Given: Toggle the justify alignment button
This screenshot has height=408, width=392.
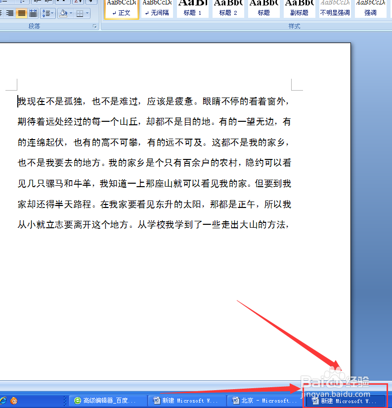Looking at the screenshot, I should coord(22,13).
